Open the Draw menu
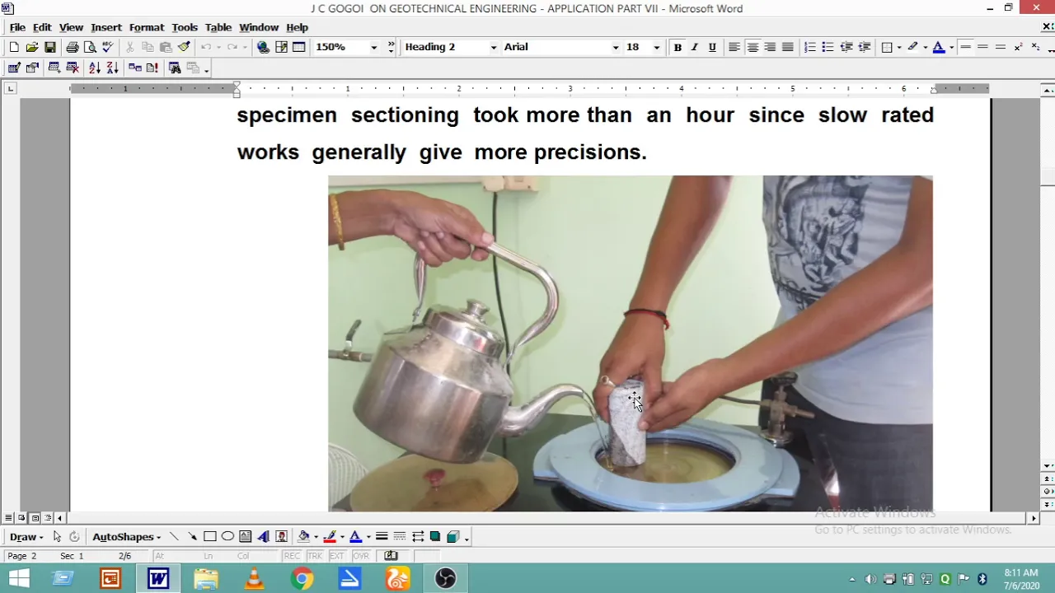 [x=26, y=536]
